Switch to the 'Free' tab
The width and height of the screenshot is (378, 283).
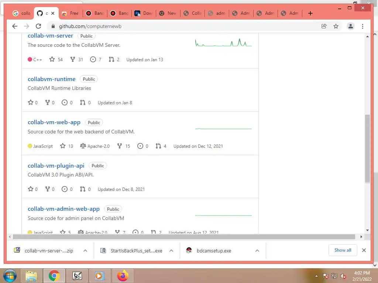[x=71, y=13]
